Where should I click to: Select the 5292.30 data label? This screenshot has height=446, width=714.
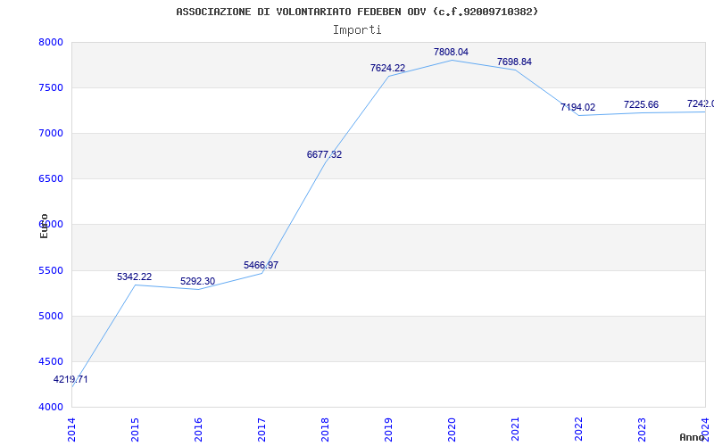pos(197,281)
